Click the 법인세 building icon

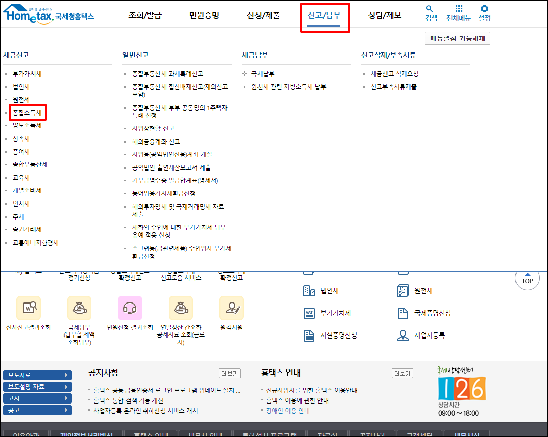309,291
